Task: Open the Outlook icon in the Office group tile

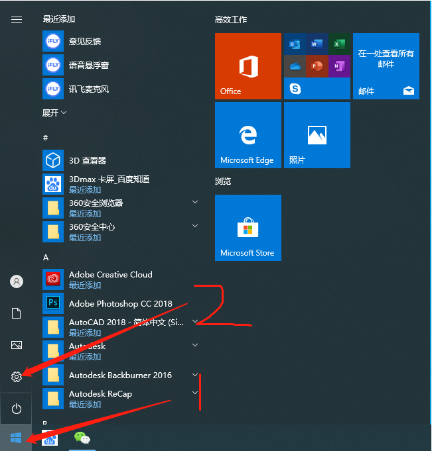Action: pyautogui.click(x=295, y=44)
